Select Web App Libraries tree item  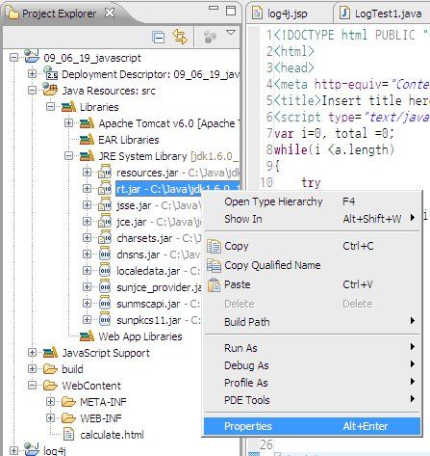pyautogui.click(x=140, y=336)
